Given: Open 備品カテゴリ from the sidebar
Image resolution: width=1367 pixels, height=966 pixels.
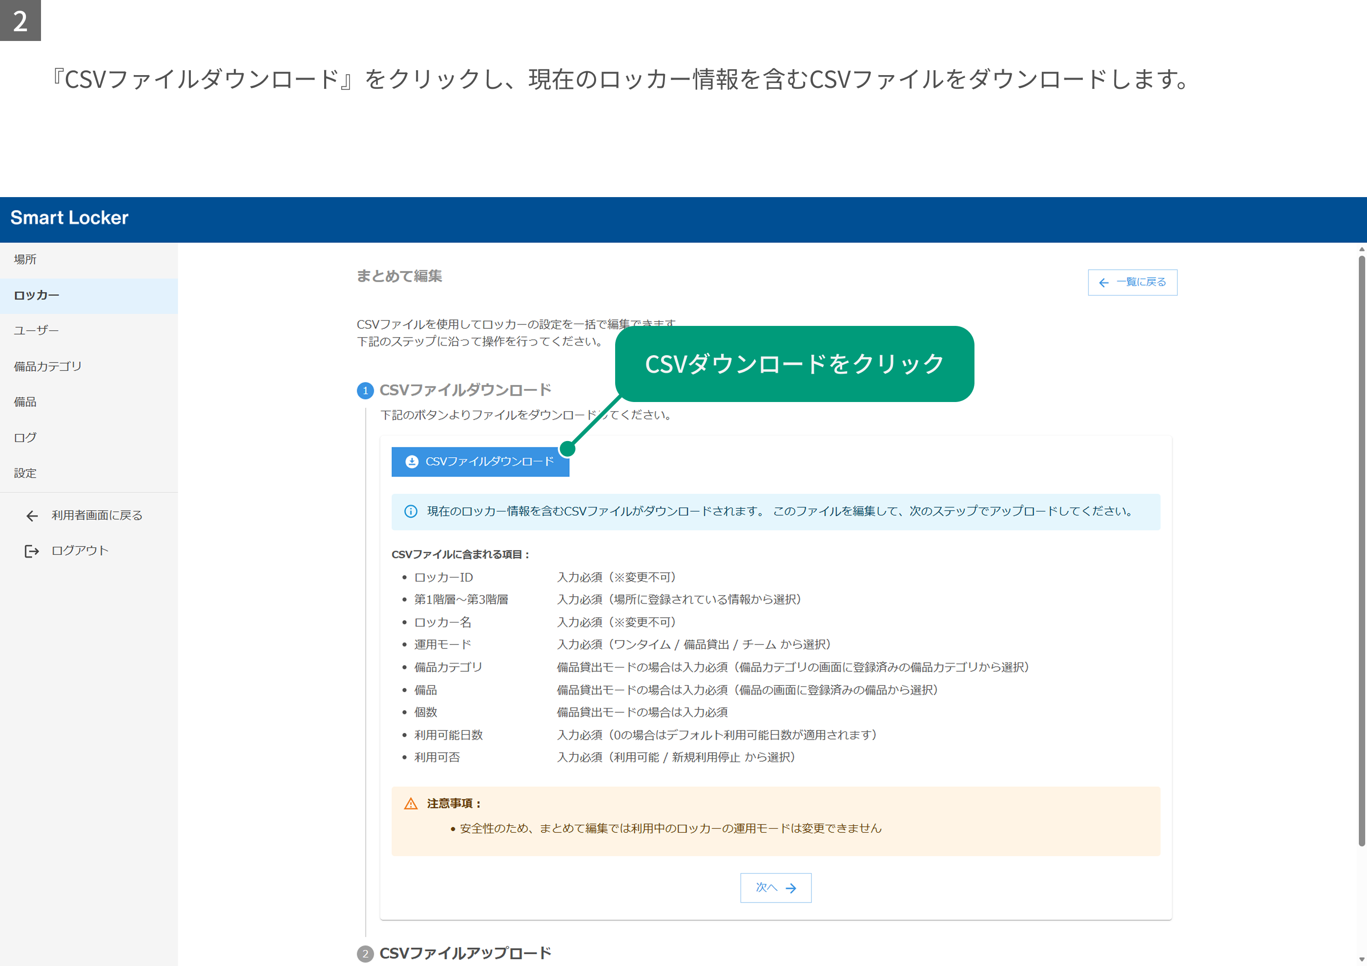Looking at the screenshot, I should (x=89, y=366).
